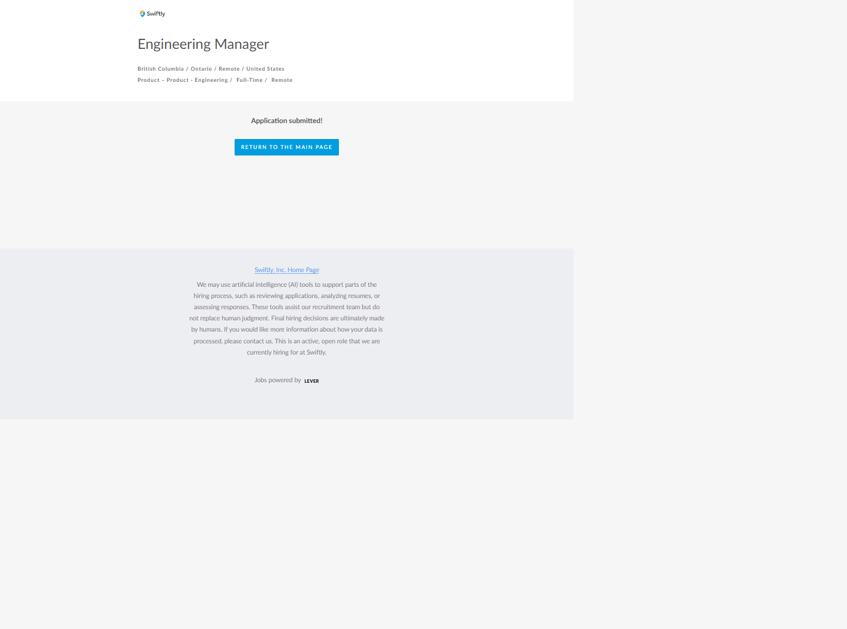Screen dimensions: 847x629
Task: Click the Full-Time commitment label
Action: [249, 80]
